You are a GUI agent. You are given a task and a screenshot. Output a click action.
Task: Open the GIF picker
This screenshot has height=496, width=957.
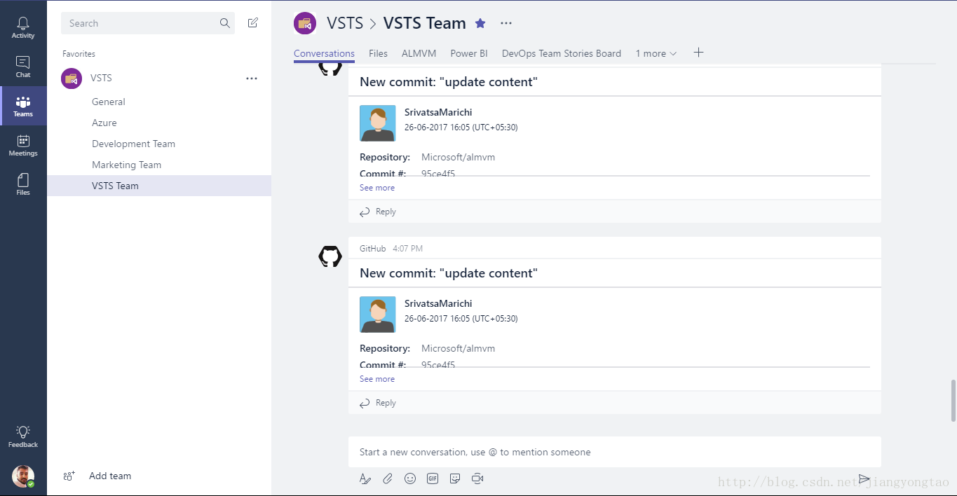[x=433, y=478]
